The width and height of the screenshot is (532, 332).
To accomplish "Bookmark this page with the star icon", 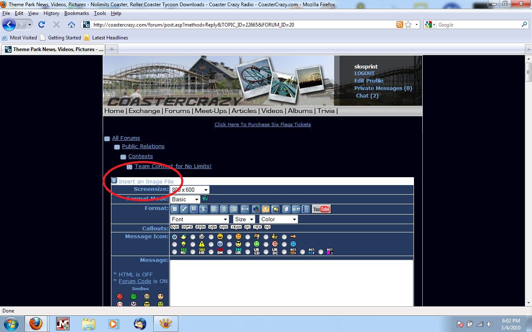I will 408,25.
